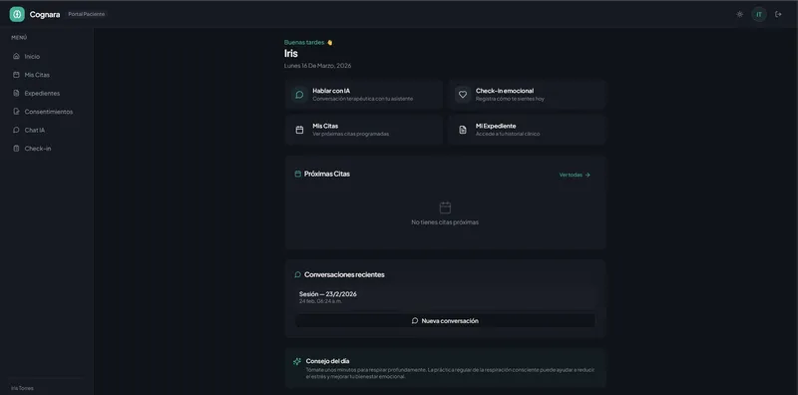Open the IT user avatar
The height and width of the screenshot is (395, 798).
tap(759, 14)
